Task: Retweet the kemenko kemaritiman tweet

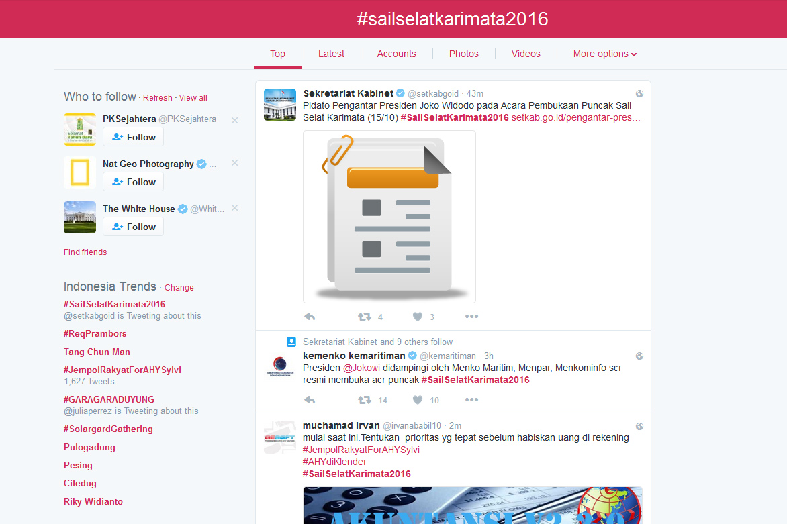Action: tap(365, 400)
